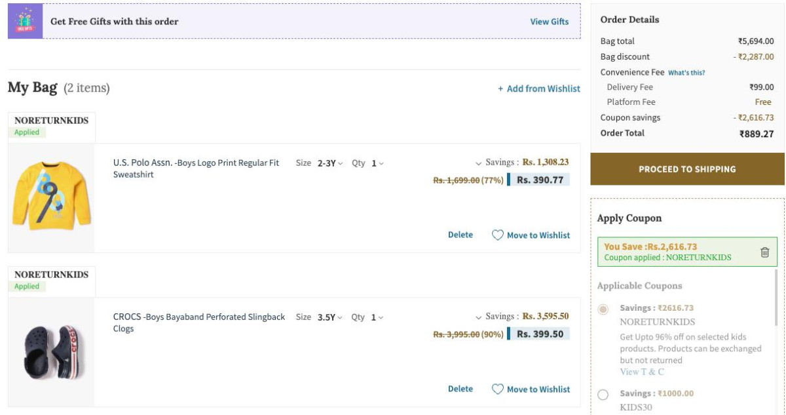The height and width of the screenshot is (415, 786).
Task: Select the KIDS30 coupon radio button
Action: 603,395
